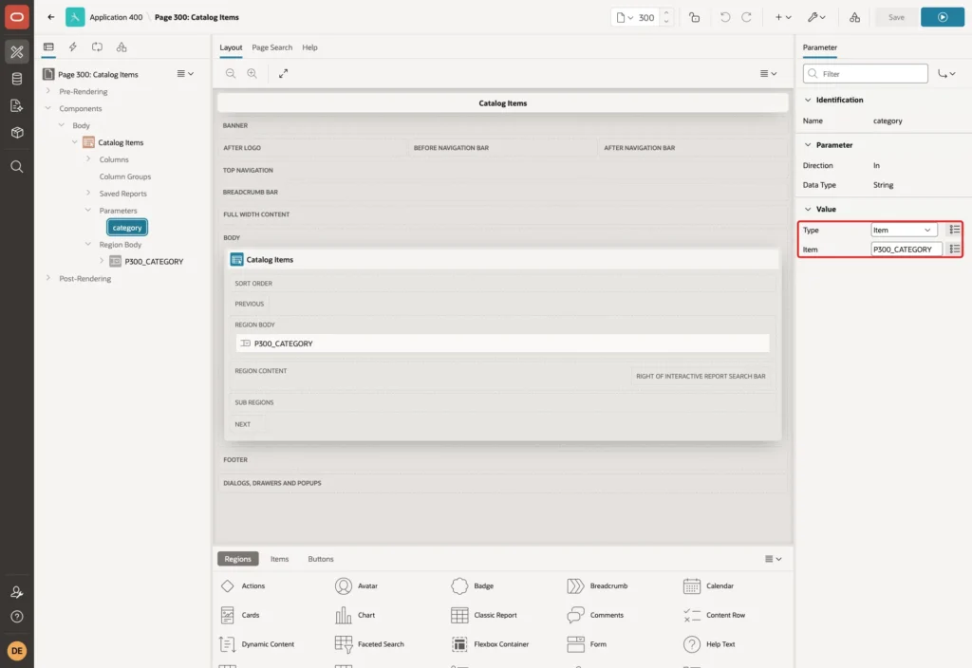Open Administration user icon in sidebar
972x668 pixels.
coord(17,592)
